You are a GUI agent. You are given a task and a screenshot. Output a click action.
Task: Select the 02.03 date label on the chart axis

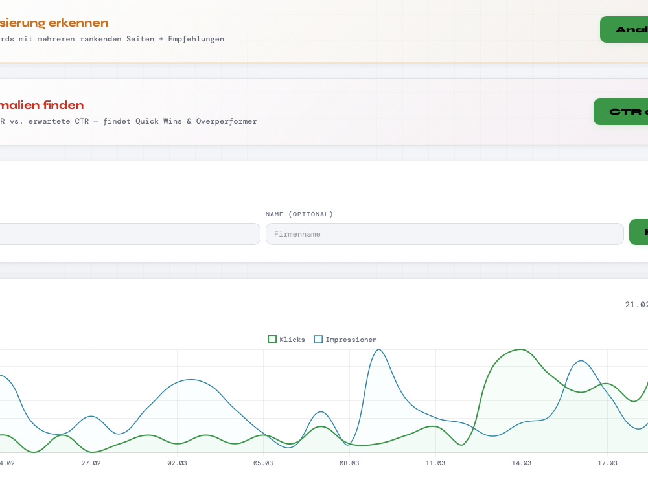tap(177, 463)
